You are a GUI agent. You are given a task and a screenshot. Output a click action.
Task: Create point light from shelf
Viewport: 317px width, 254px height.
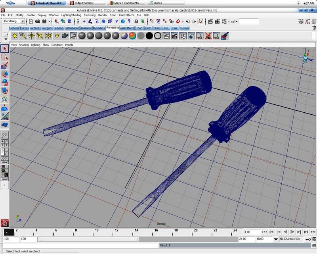click(31, 36)
